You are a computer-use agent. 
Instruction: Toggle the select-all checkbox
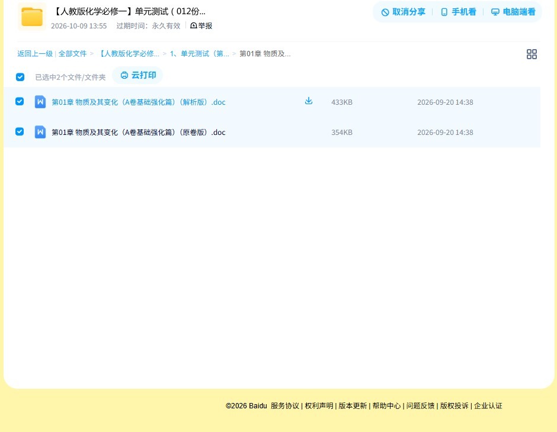[x=20, y=77]
